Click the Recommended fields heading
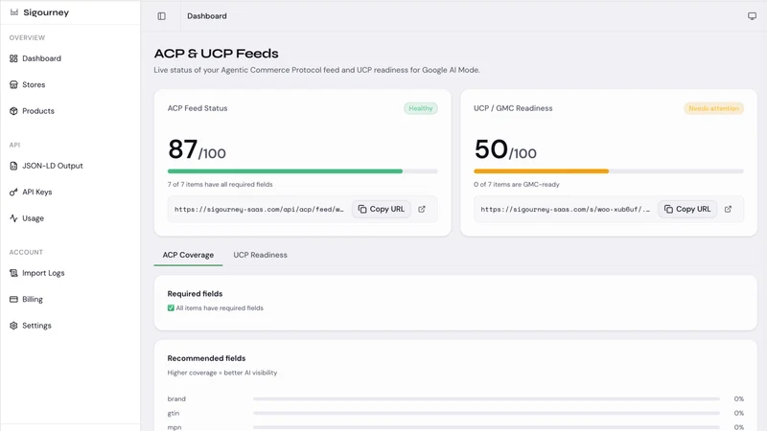Image resolution: width=767 pixels, height=431 pixels. 206,358
